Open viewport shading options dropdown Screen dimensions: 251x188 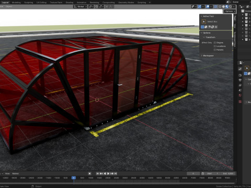[x=234, y=7]
